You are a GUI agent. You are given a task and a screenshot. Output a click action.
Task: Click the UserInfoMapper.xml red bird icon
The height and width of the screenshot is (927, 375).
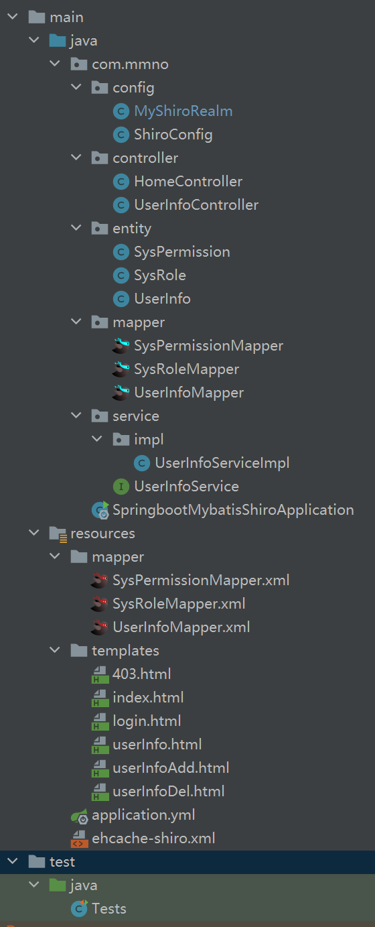coord(100,627)
